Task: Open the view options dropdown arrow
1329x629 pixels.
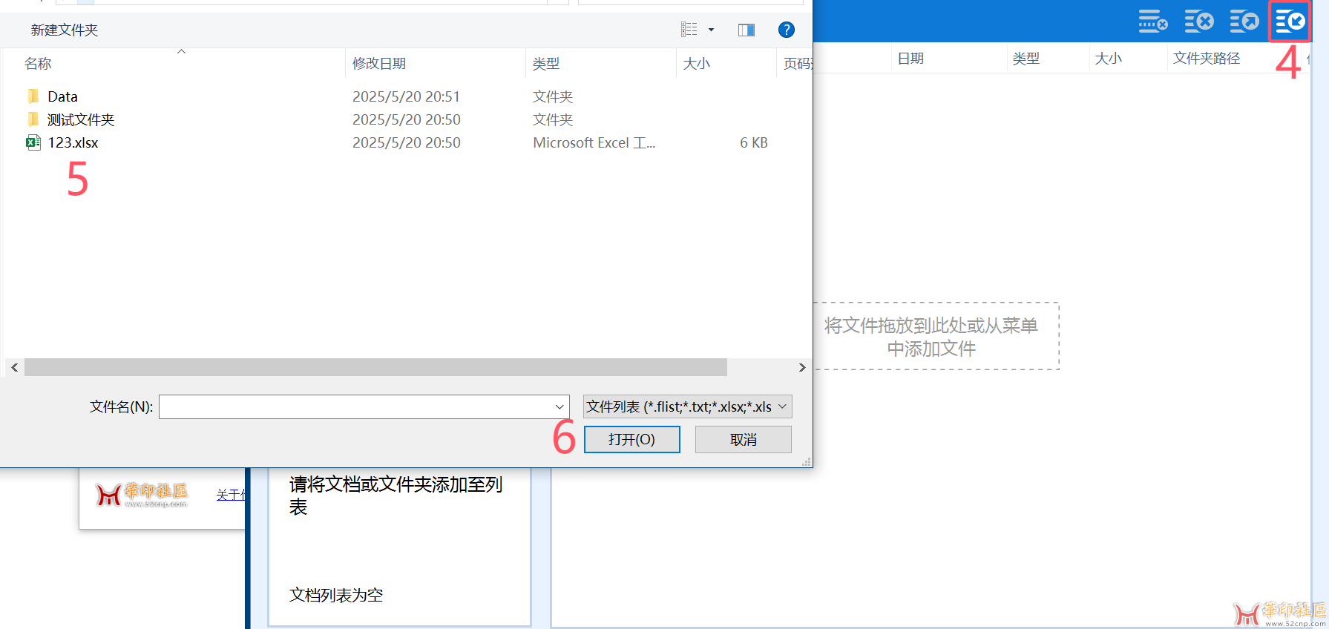Action: click(711, 30)
